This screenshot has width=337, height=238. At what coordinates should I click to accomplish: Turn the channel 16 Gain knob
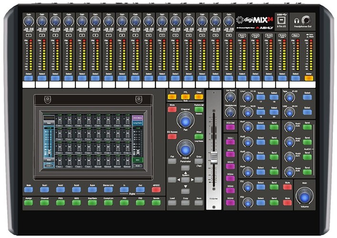coord(229,21)
